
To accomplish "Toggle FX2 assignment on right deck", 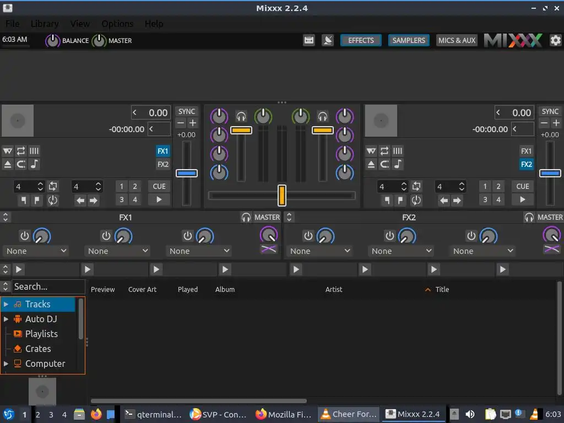I will pos(526,164).
